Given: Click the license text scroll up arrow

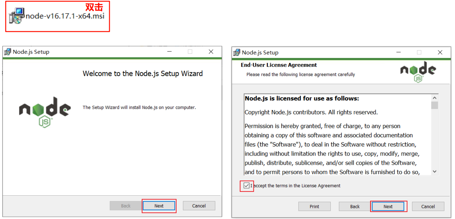Looking at the screenshot, I should click(435, 98).
